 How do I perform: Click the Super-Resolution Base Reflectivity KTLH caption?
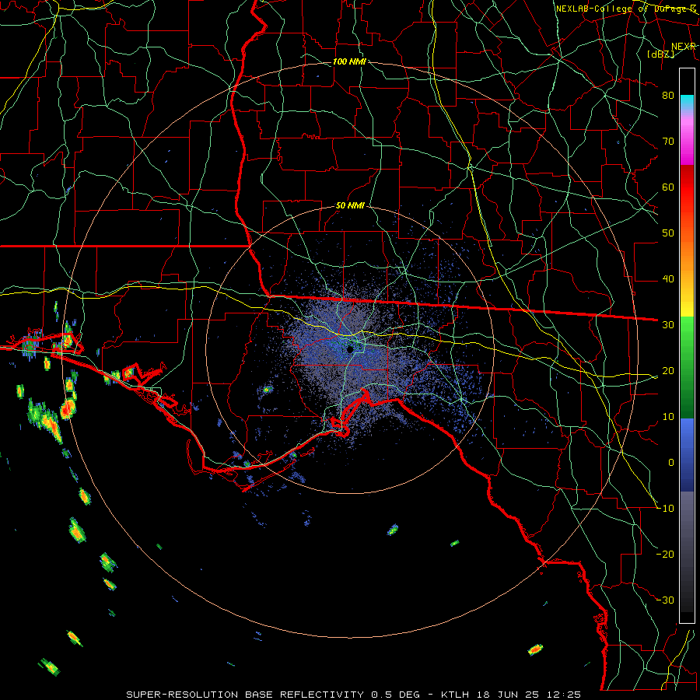(x=353, y=695)
